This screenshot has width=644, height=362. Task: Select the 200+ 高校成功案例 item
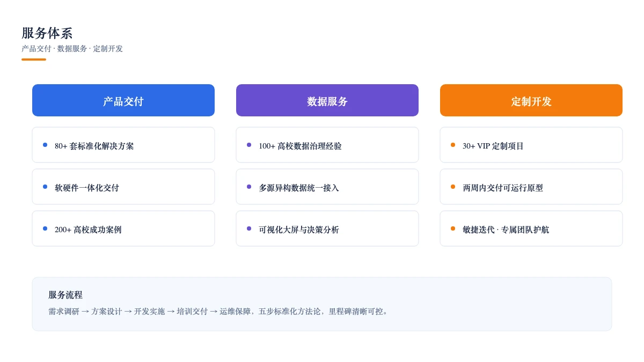coord(123,228)
